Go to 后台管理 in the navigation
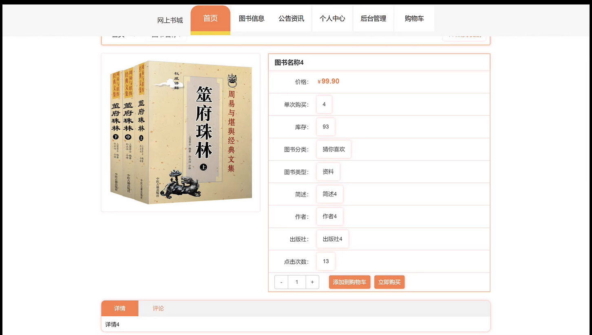This screenshot has height=335, width=592. point(373,19)
